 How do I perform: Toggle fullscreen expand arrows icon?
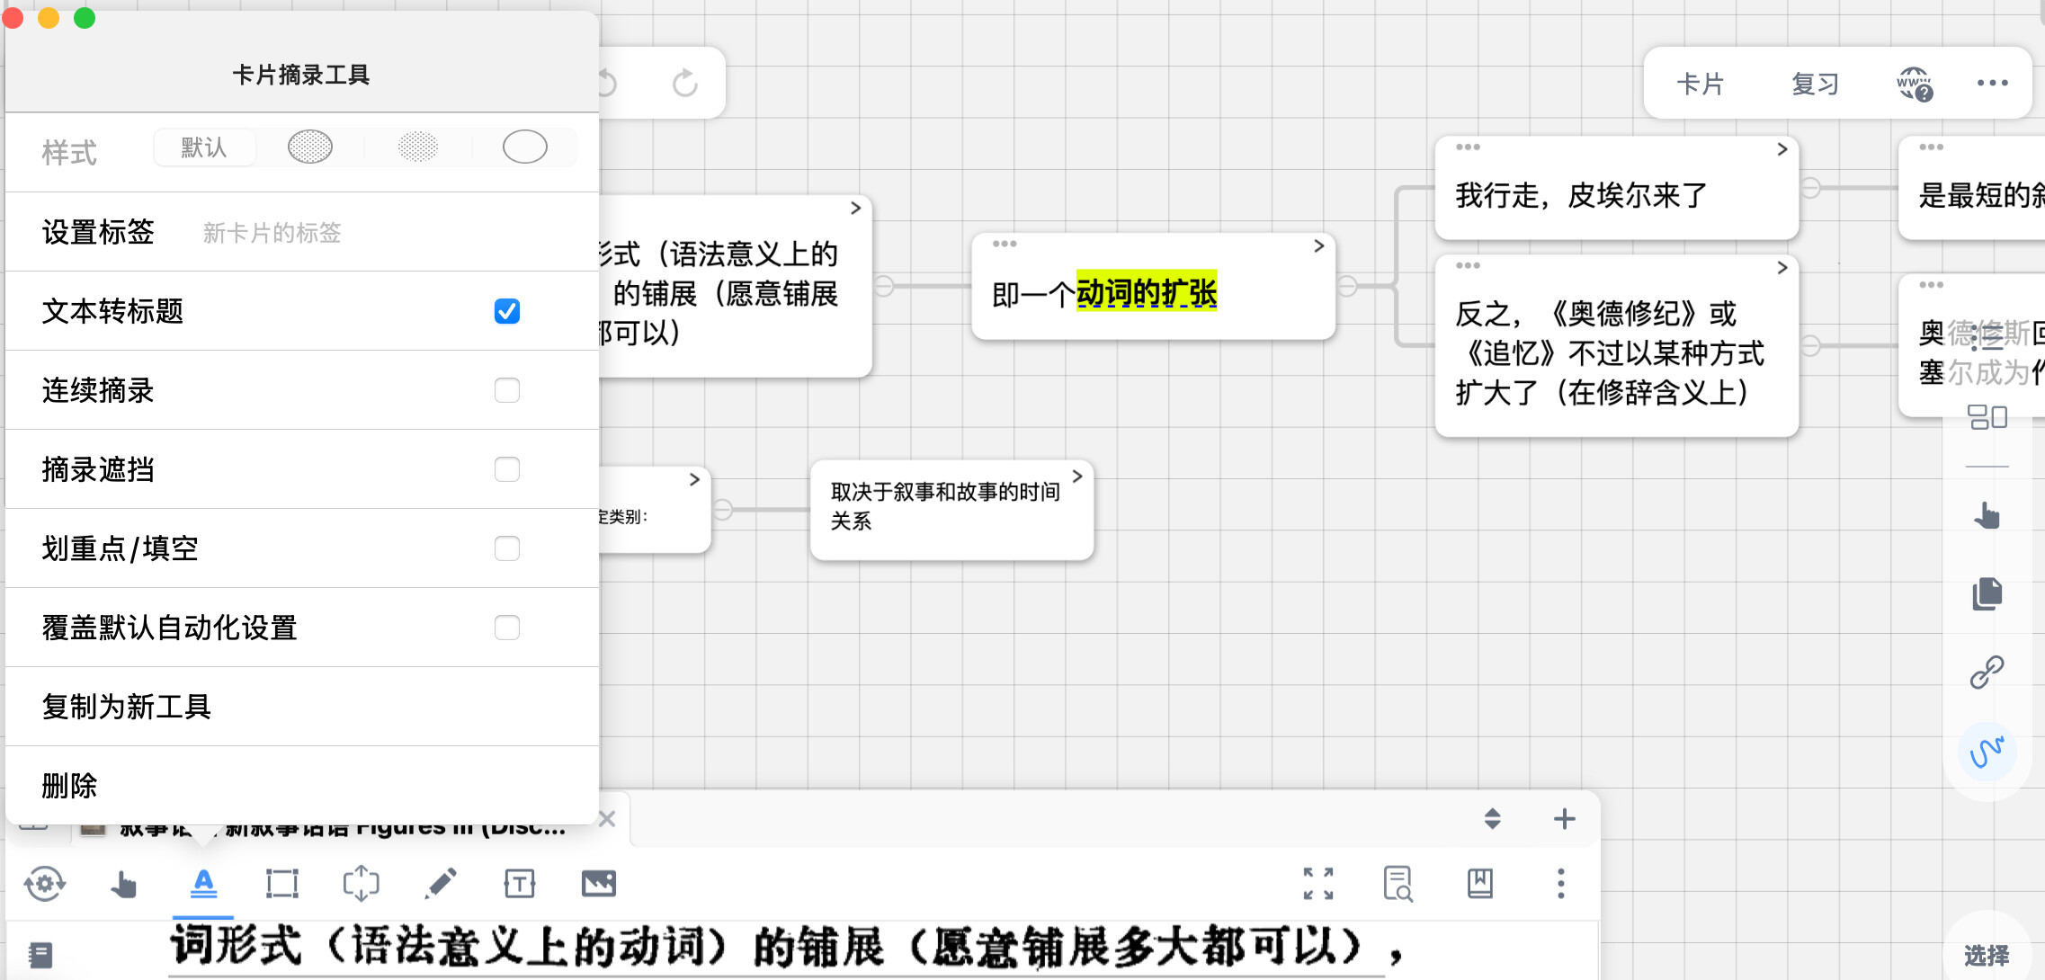1318,884
